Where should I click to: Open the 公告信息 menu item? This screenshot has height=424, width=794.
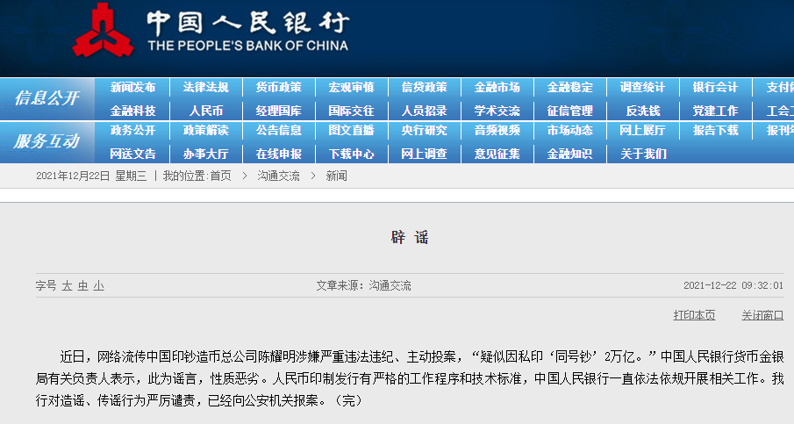pyautogui.click(x=278, y=131)
